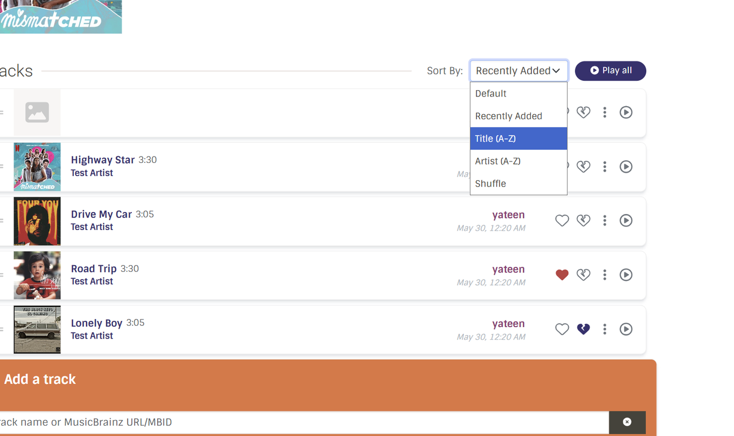Choose Artist (A-Z) sort option
This screenshot has width=734, height=436.
point(518,161)
